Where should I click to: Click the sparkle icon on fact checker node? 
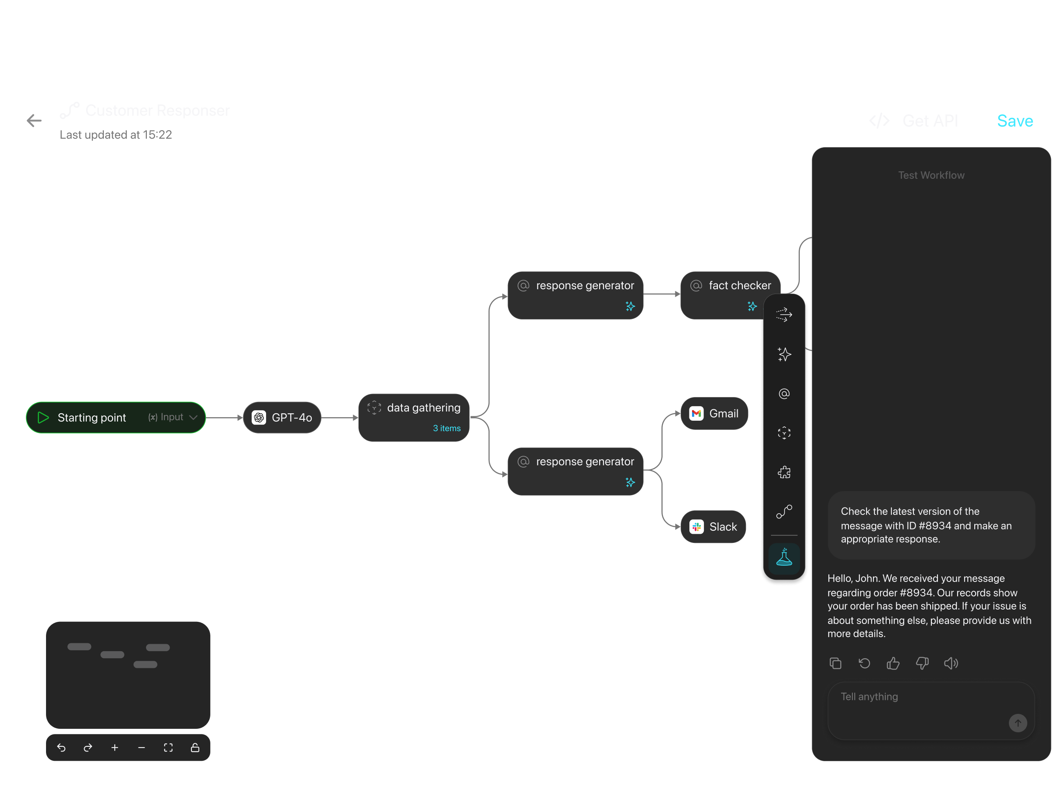click(752, 306)
